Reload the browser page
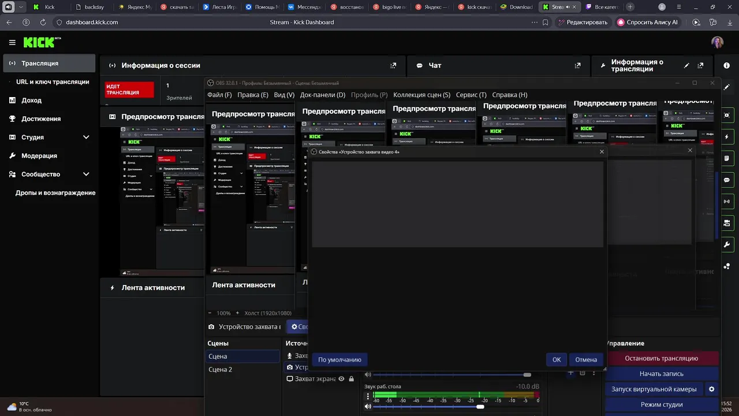Image resolution: width=739 pixels, height=416 pixels. click(43, 22)
